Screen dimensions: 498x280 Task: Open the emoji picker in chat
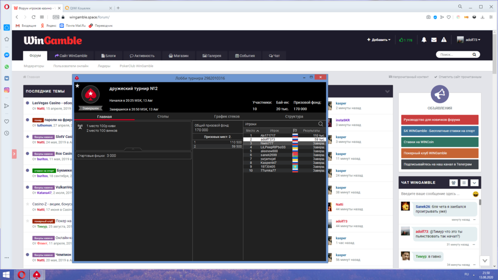click(x=476, y=193)
